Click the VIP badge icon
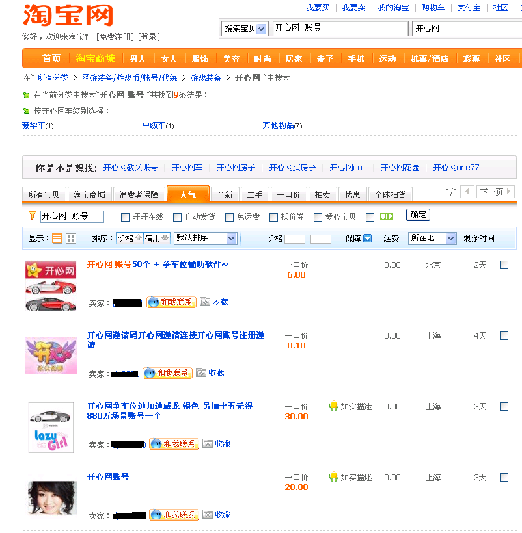522x533 pixels. point(386,217)
